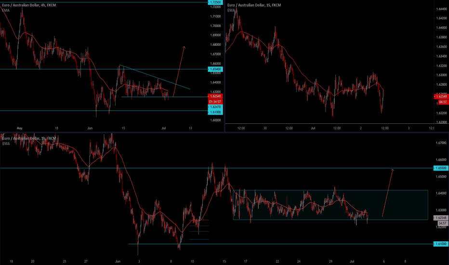
Task: Click the 1.64000 value on the 1h price axis
Action: click(x=441, y=193)
